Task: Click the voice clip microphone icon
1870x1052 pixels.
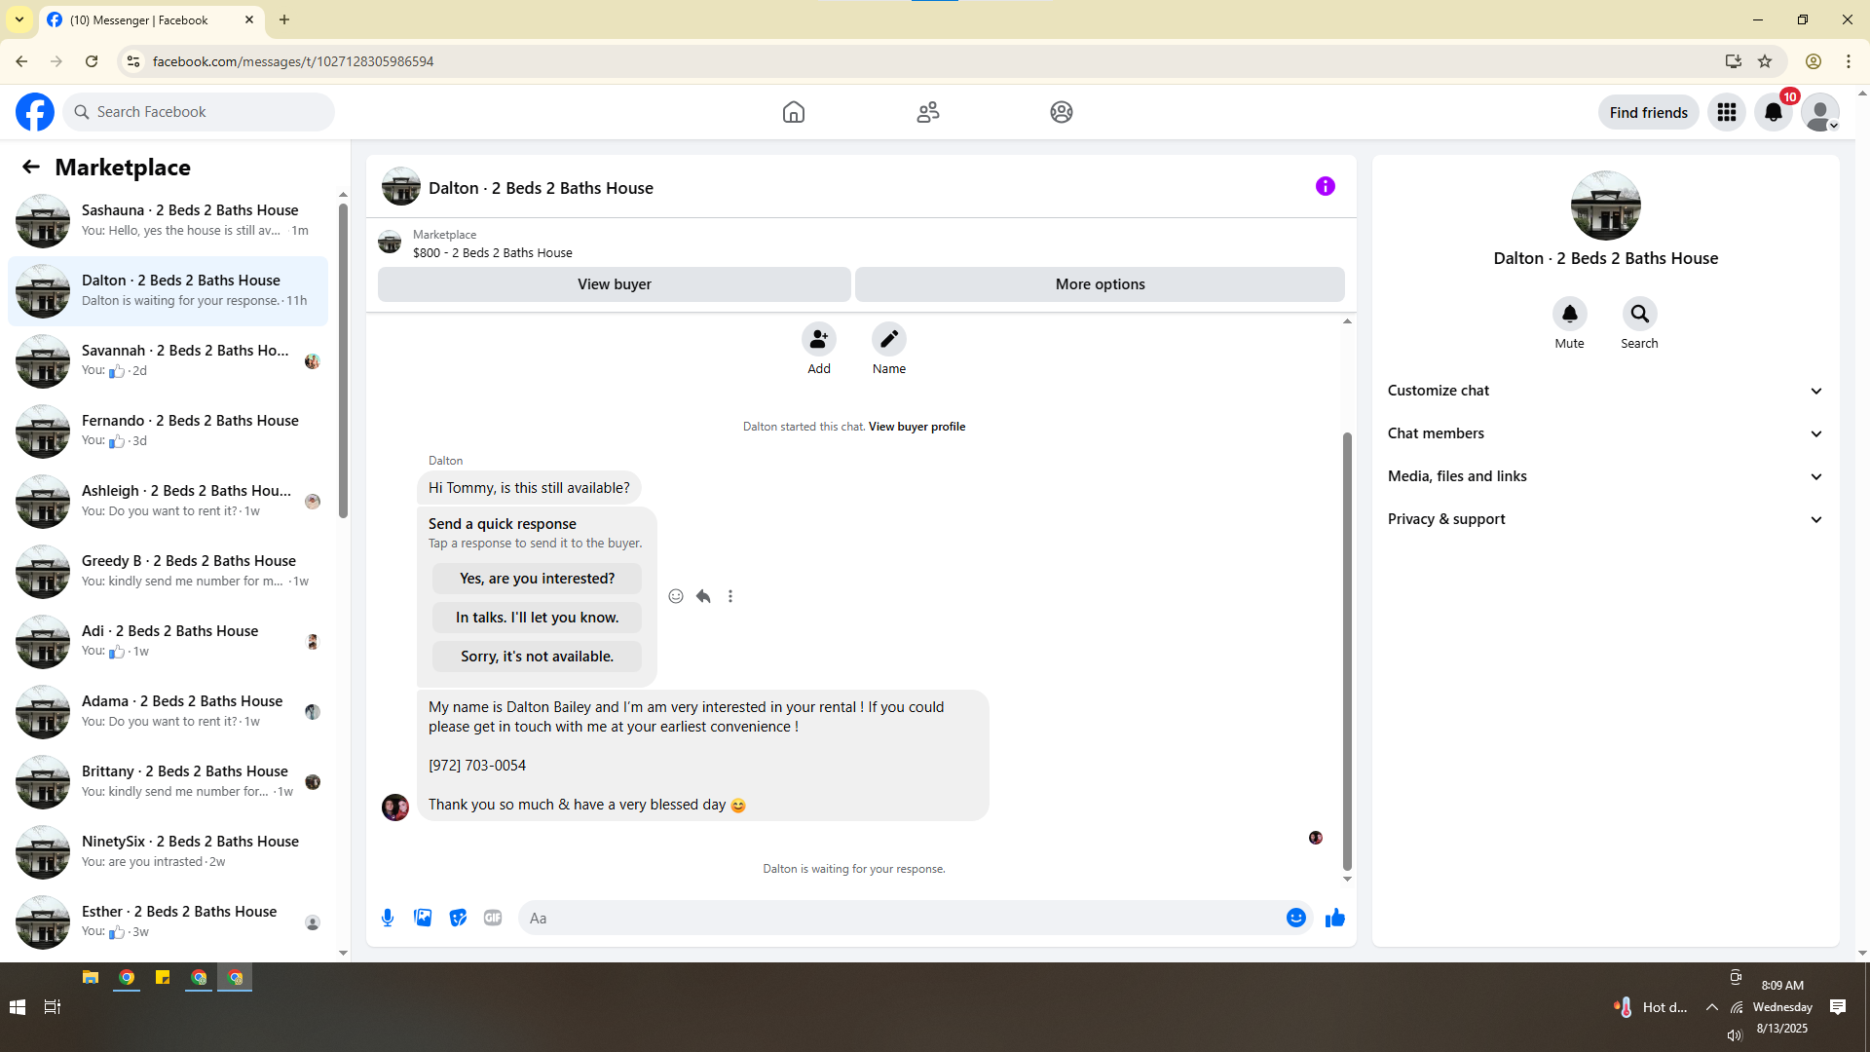Action: (x=388, y=918)
